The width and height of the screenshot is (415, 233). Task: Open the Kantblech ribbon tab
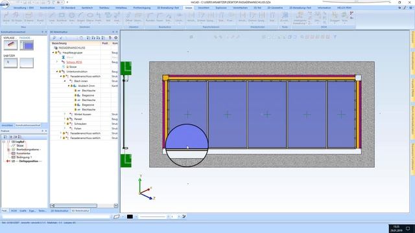(87, 8)
